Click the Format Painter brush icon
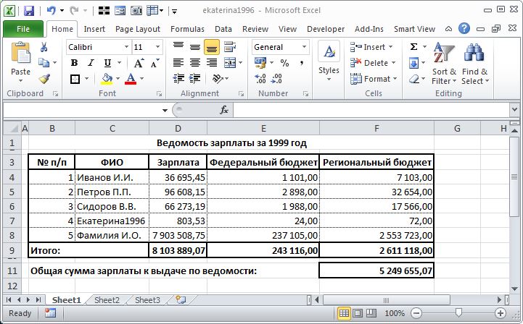Viewport: 523px width, 324px height. coord(44,79)
